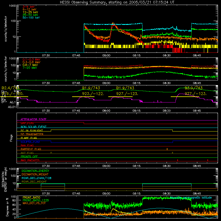This screenshot has width=221, height=221.
Task: Click 08:00 tick label under the flags panel
Action: click(106, 166)
